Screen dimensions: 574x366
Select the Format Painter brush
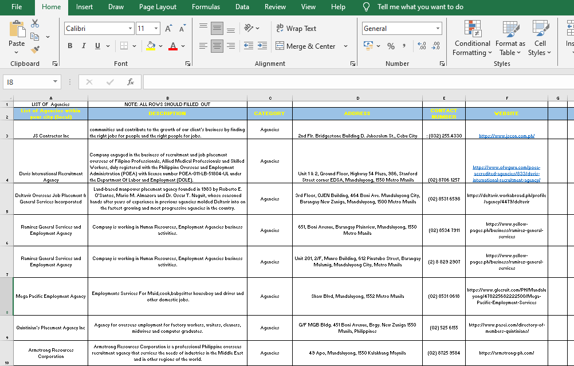coord(35,49)
